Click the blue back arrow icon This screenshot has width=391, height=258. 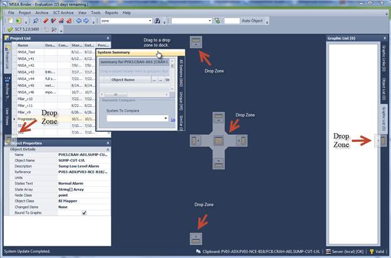[78, 21]
